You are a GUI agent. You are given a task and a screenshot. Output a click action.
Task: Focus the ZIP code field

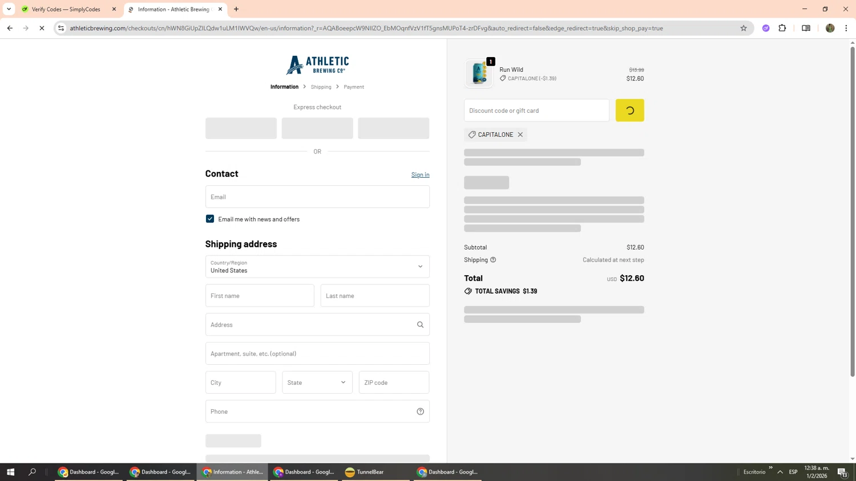point(394,382)
